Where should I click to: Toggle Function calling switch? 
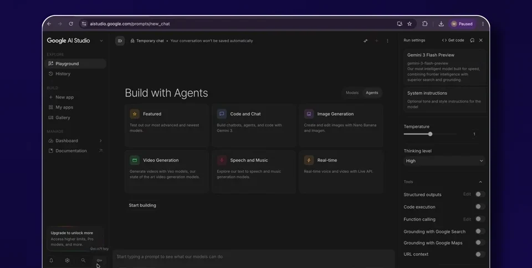(x=479, y=219)
